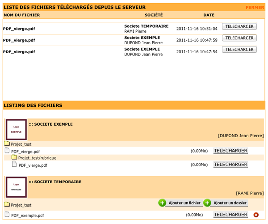Viewport: 268px width, 224px height.
Task: Select the Projet_test folder name under Societe Exemple
Action: 21,144
